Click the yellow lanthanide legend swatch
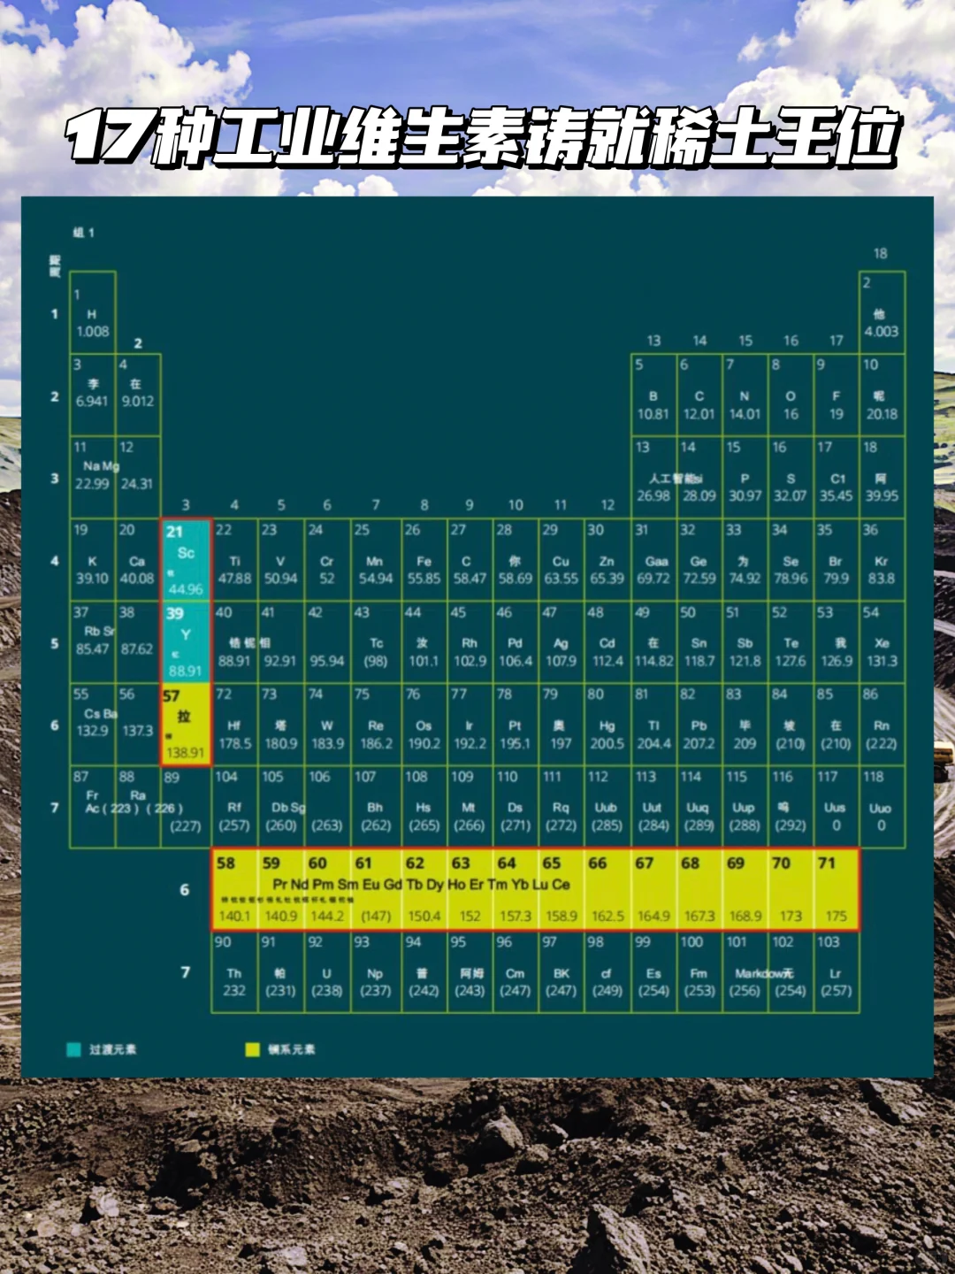Image resolution: width=955 pixels, height=1274 pixels. (253, 1049)
